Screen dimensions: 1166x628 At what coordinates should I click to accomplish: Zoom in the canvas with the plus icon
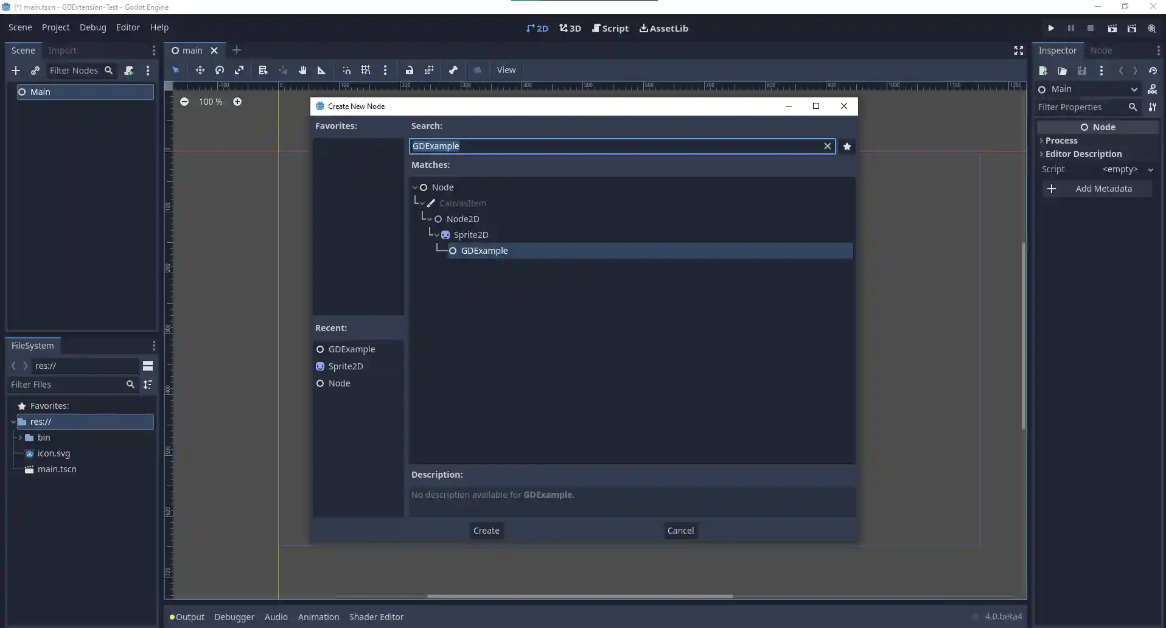click(x=237, y=102)
